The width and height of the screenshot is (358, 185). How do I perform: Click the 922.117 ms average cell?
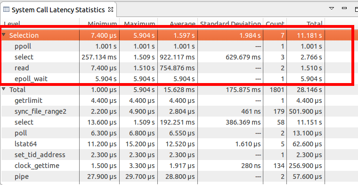[177, 57]
